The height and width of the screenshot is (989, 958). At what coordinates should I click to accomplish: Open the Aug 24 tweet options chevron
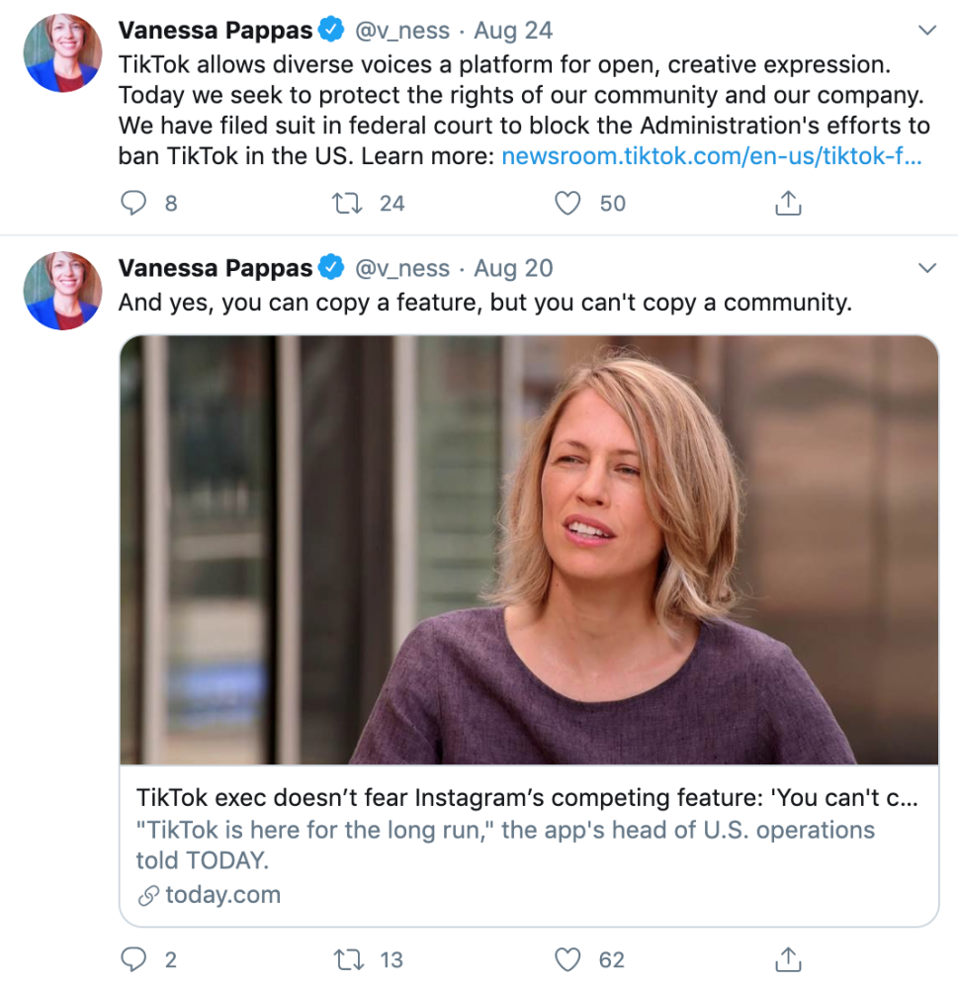click(926, 31)
